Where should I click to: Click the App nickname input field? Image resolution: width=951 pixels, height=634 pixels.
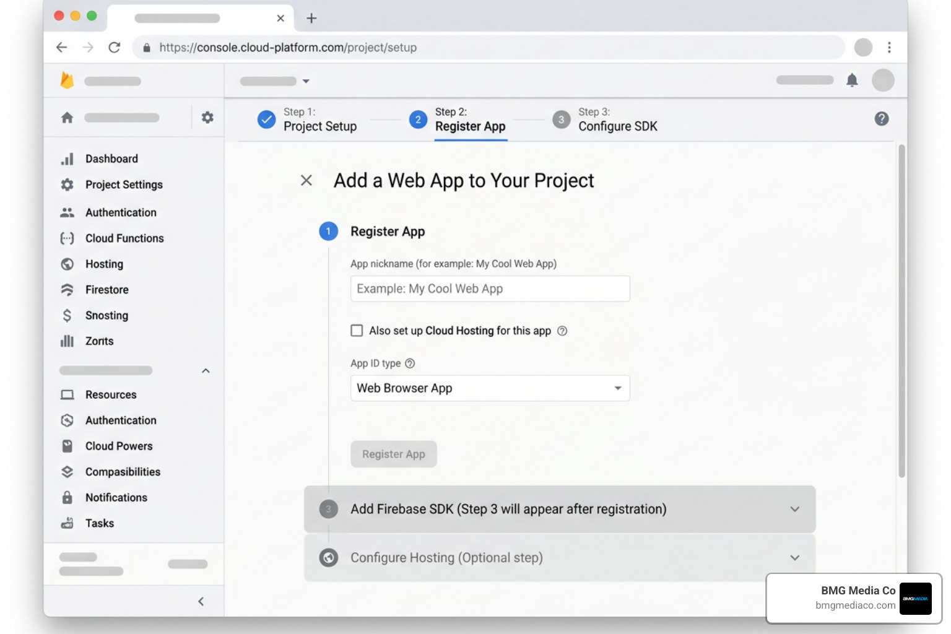pyautogui.click(x=490, y=289)
